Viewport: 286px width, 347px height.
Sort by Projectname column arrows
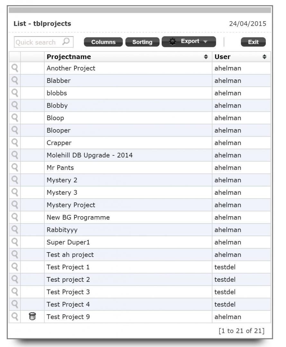(x=206, y=57)
